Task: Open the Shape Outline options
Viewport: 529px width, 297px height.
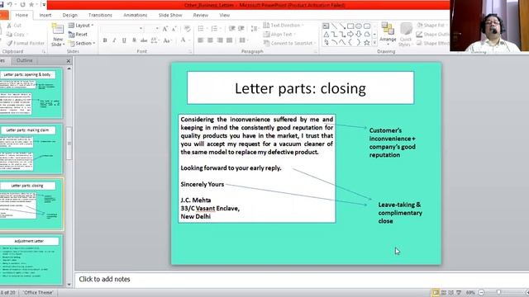Action: point(433,35)
